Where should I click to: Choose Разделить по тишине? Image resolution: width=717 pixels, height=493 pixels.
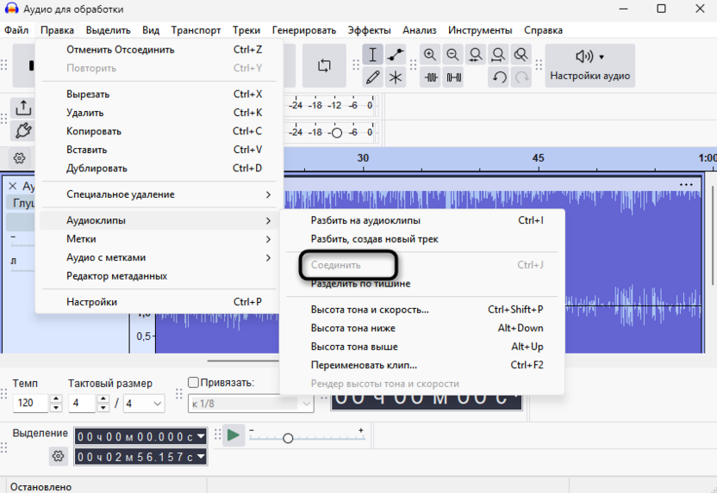pos(422,284)
